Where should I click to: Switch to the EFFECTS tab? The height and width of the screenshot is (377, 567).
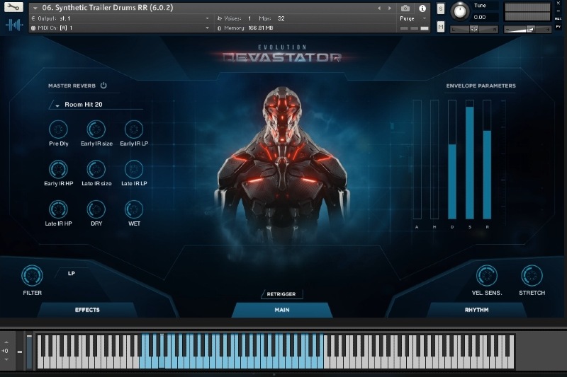click(x=87, y=310)
